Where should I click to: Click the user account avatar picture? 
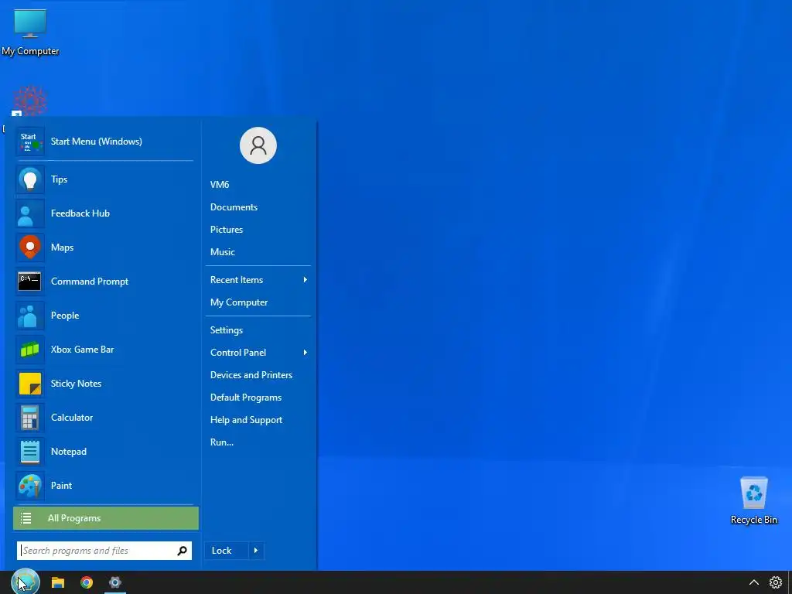[x=258, y=145]
